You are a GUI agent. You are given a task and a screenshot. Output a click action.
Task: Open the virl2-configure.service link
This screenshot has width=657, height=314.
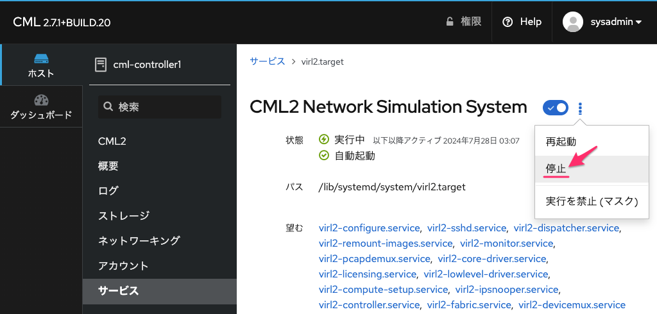click(369, 228)
